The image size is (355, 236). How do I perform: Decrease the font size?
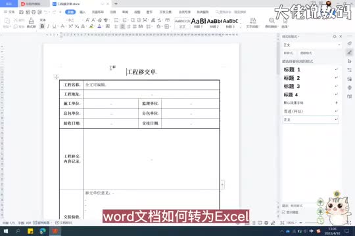[x=93, y=20]
